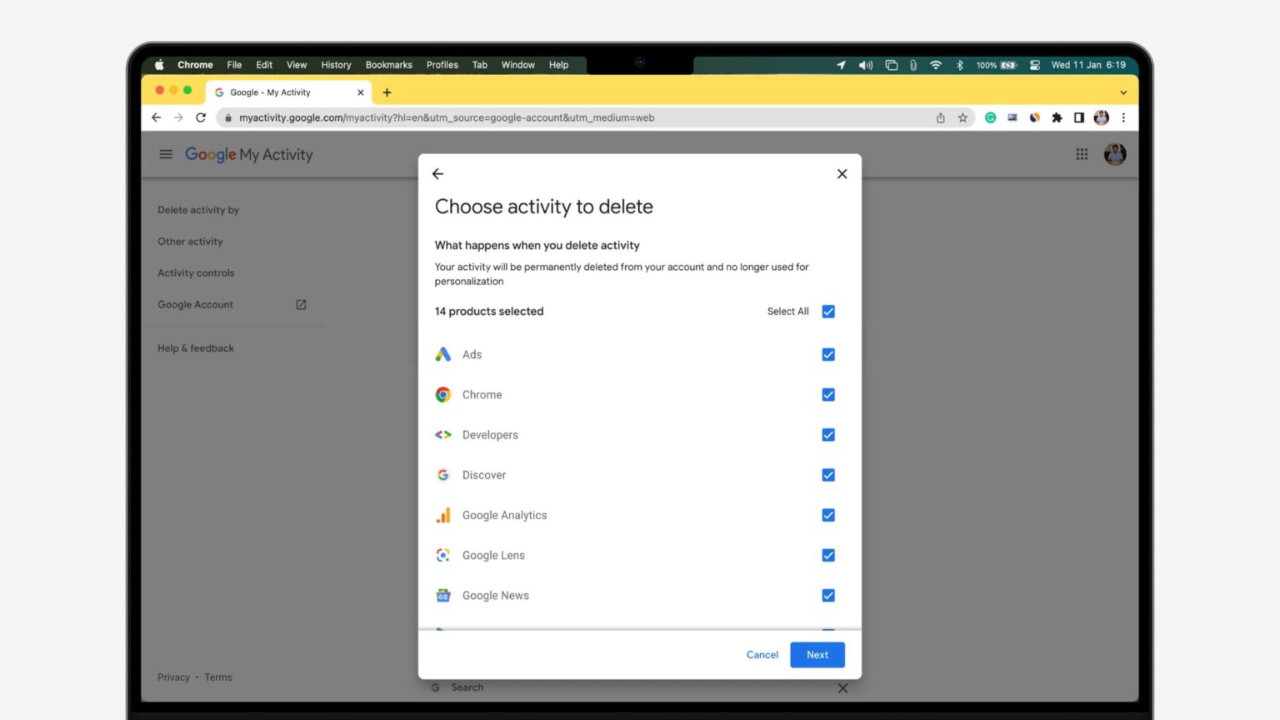The width and height of the screenshot is (1280, 720).
Task: Click the Developers product icon
Action: point(443,435)
